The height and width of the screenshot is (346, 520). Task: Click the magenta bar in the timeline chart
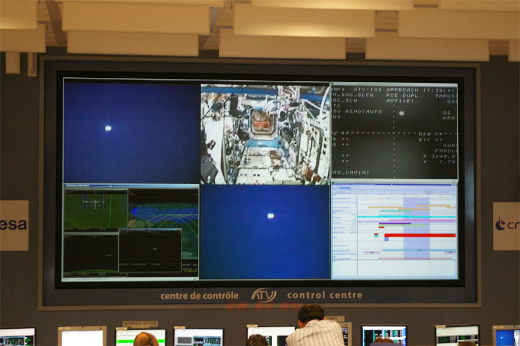pyautogui.click(x=422, y=220)
